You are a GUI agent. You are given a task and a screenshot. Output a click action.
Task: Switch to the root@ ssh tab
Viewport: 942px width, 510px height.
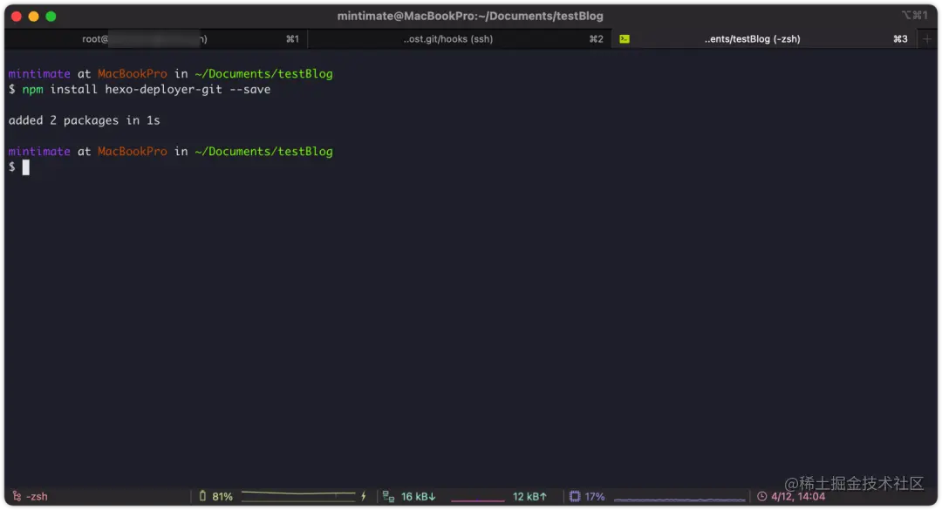[x=156, y=39]
